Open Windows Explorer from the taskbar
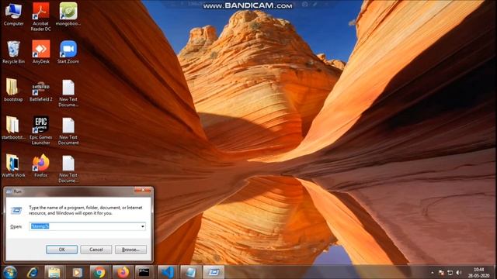 54,272
